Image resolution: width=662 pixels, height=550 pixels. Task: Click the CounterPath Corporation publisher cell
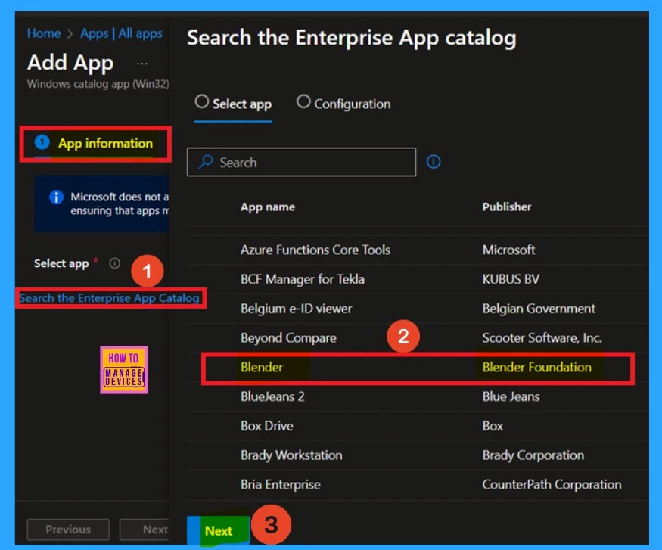click(552, 485)
